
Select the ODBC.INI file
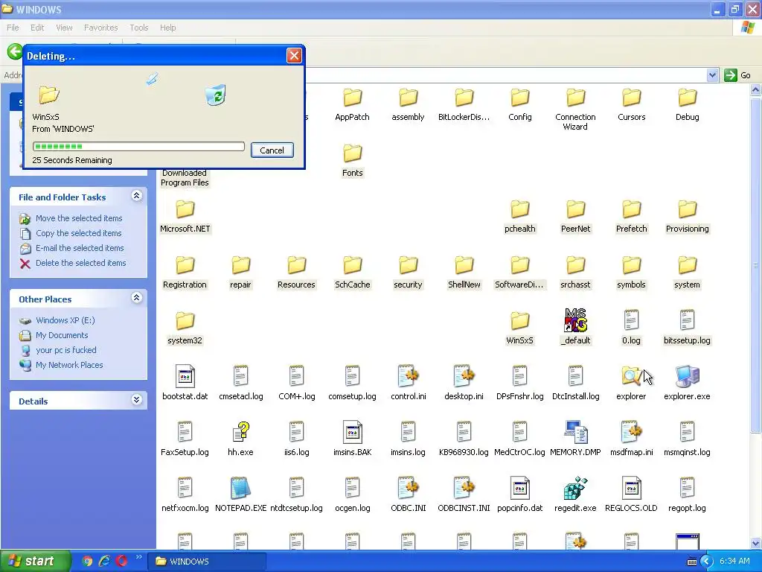click(409, 495)
